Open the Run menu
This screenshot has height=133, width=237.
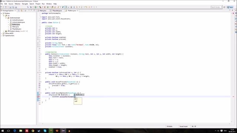coord(43,4)
